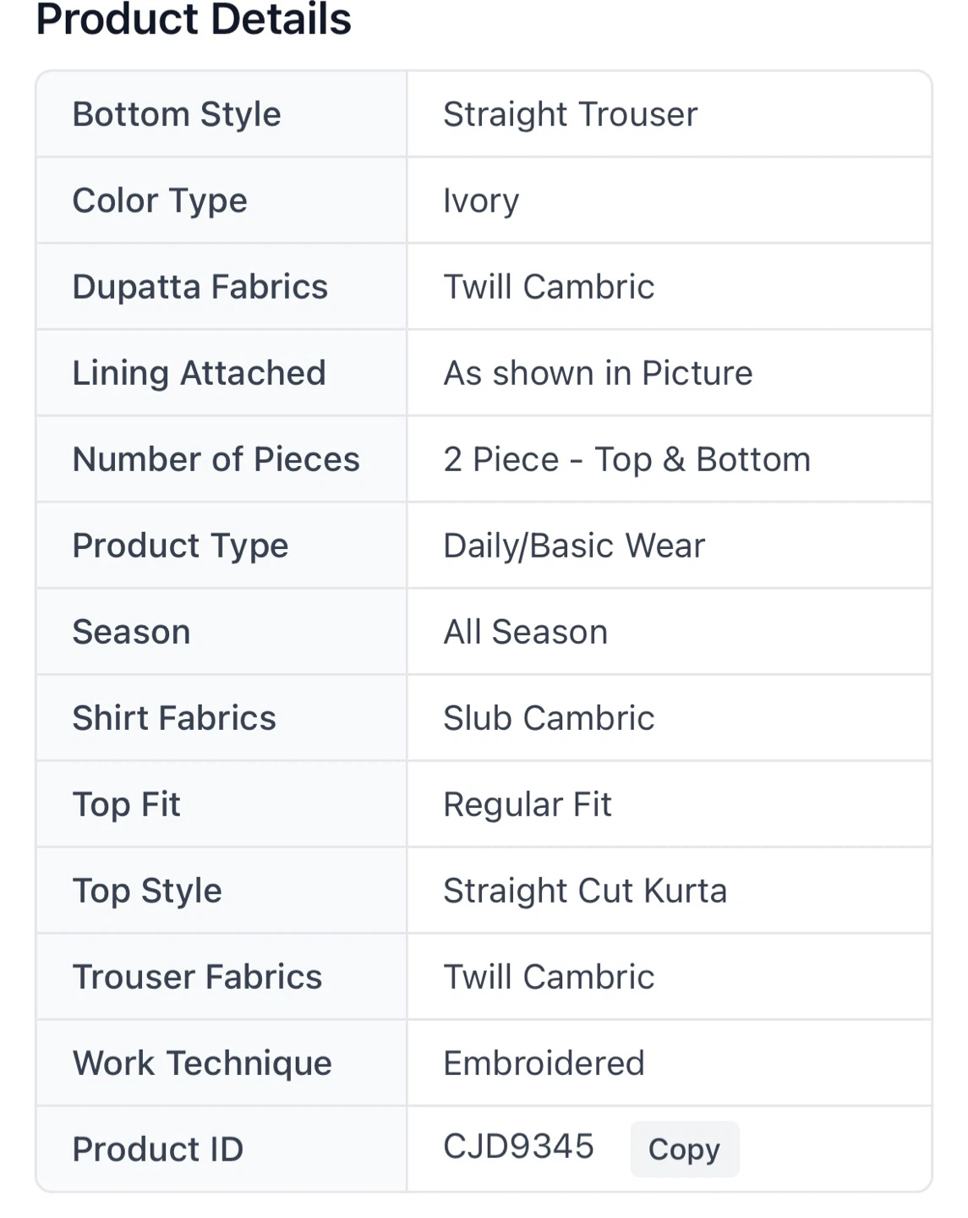Click the Embroidered work technique value

[544, 1063]
